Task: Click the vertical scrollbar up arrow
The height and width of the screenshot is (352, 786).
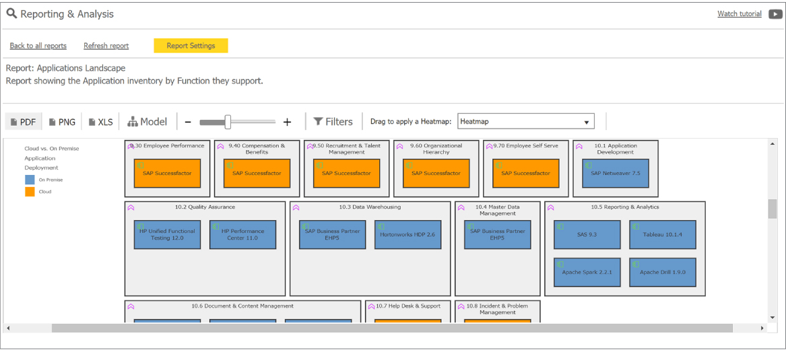Action: coord(773,144)
